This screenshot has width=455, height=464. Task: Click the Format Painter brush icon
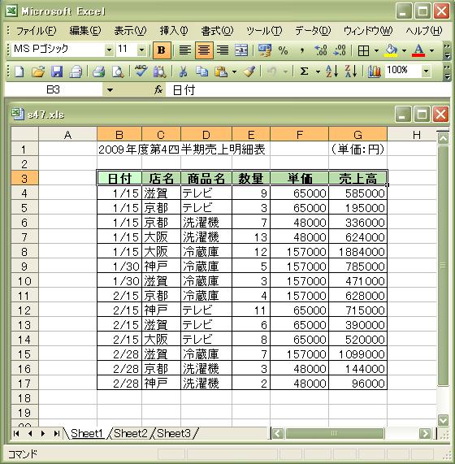coord(249,72)
